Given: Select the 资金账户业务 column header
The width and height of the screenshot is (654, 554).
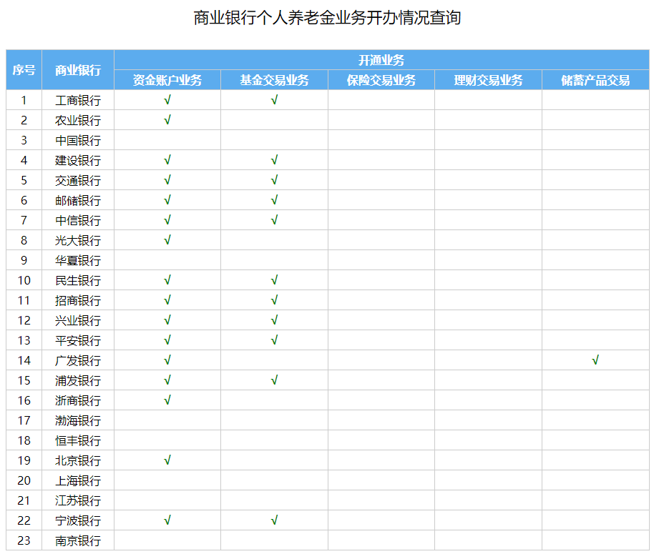Looking at the screenshot, I should click(167, 80).
